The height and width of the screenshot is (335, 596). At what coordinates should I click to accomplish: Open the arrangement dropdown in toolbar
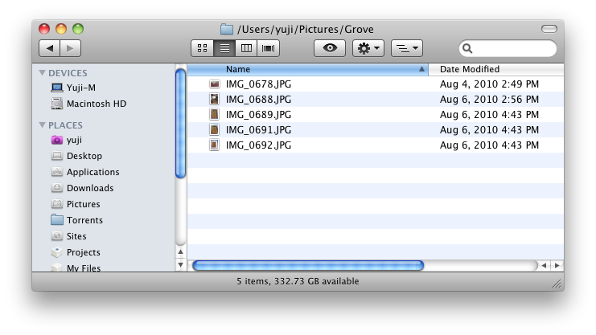[x=406, y=48]
